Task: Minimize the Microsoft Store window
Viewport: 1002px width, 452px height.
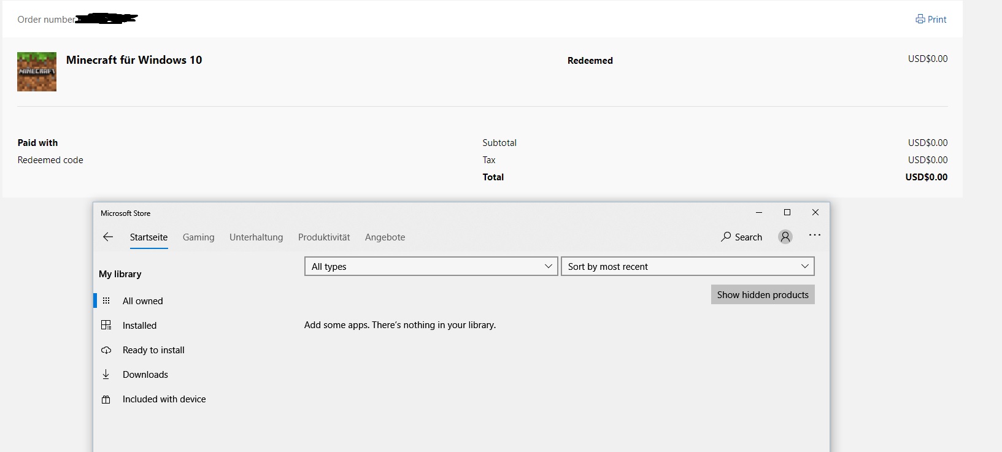Action: coord(759,212)
